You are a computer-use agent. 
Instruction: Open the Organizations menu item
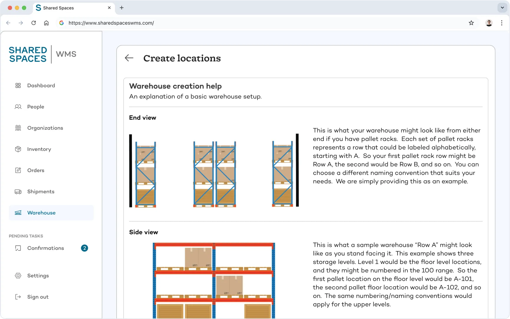coord(51,128)
